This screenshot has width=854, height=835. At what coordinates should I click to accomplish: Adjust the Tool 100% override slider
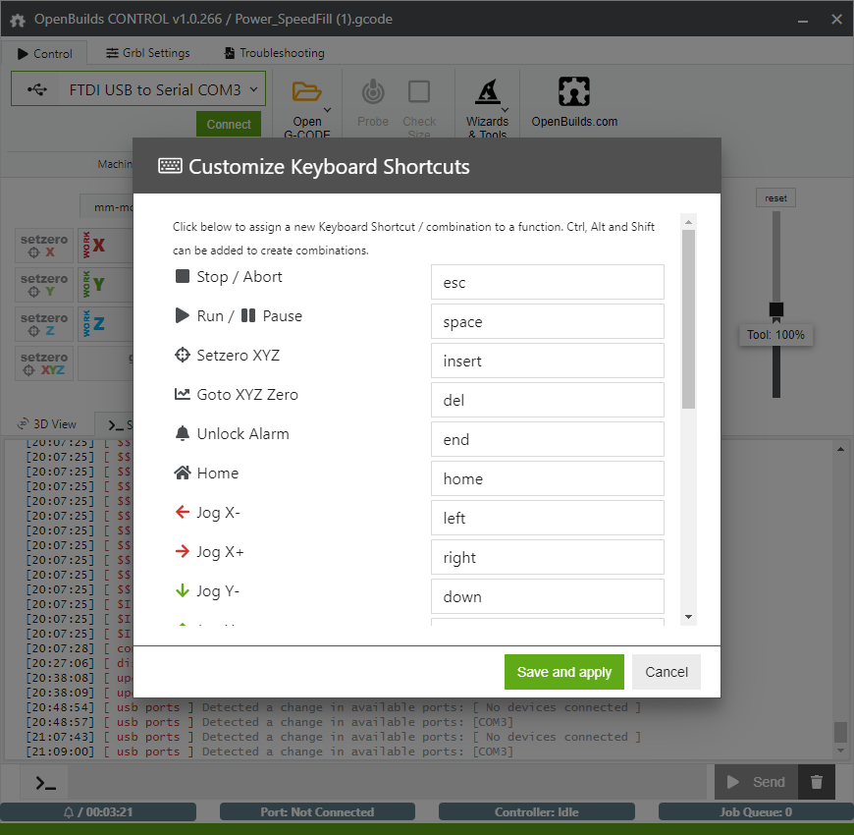(x=776, y=309)
